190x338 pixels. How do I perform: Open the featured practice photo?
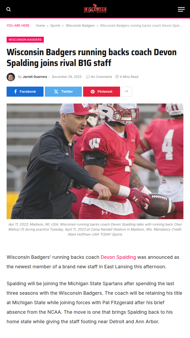pos(95,161)
